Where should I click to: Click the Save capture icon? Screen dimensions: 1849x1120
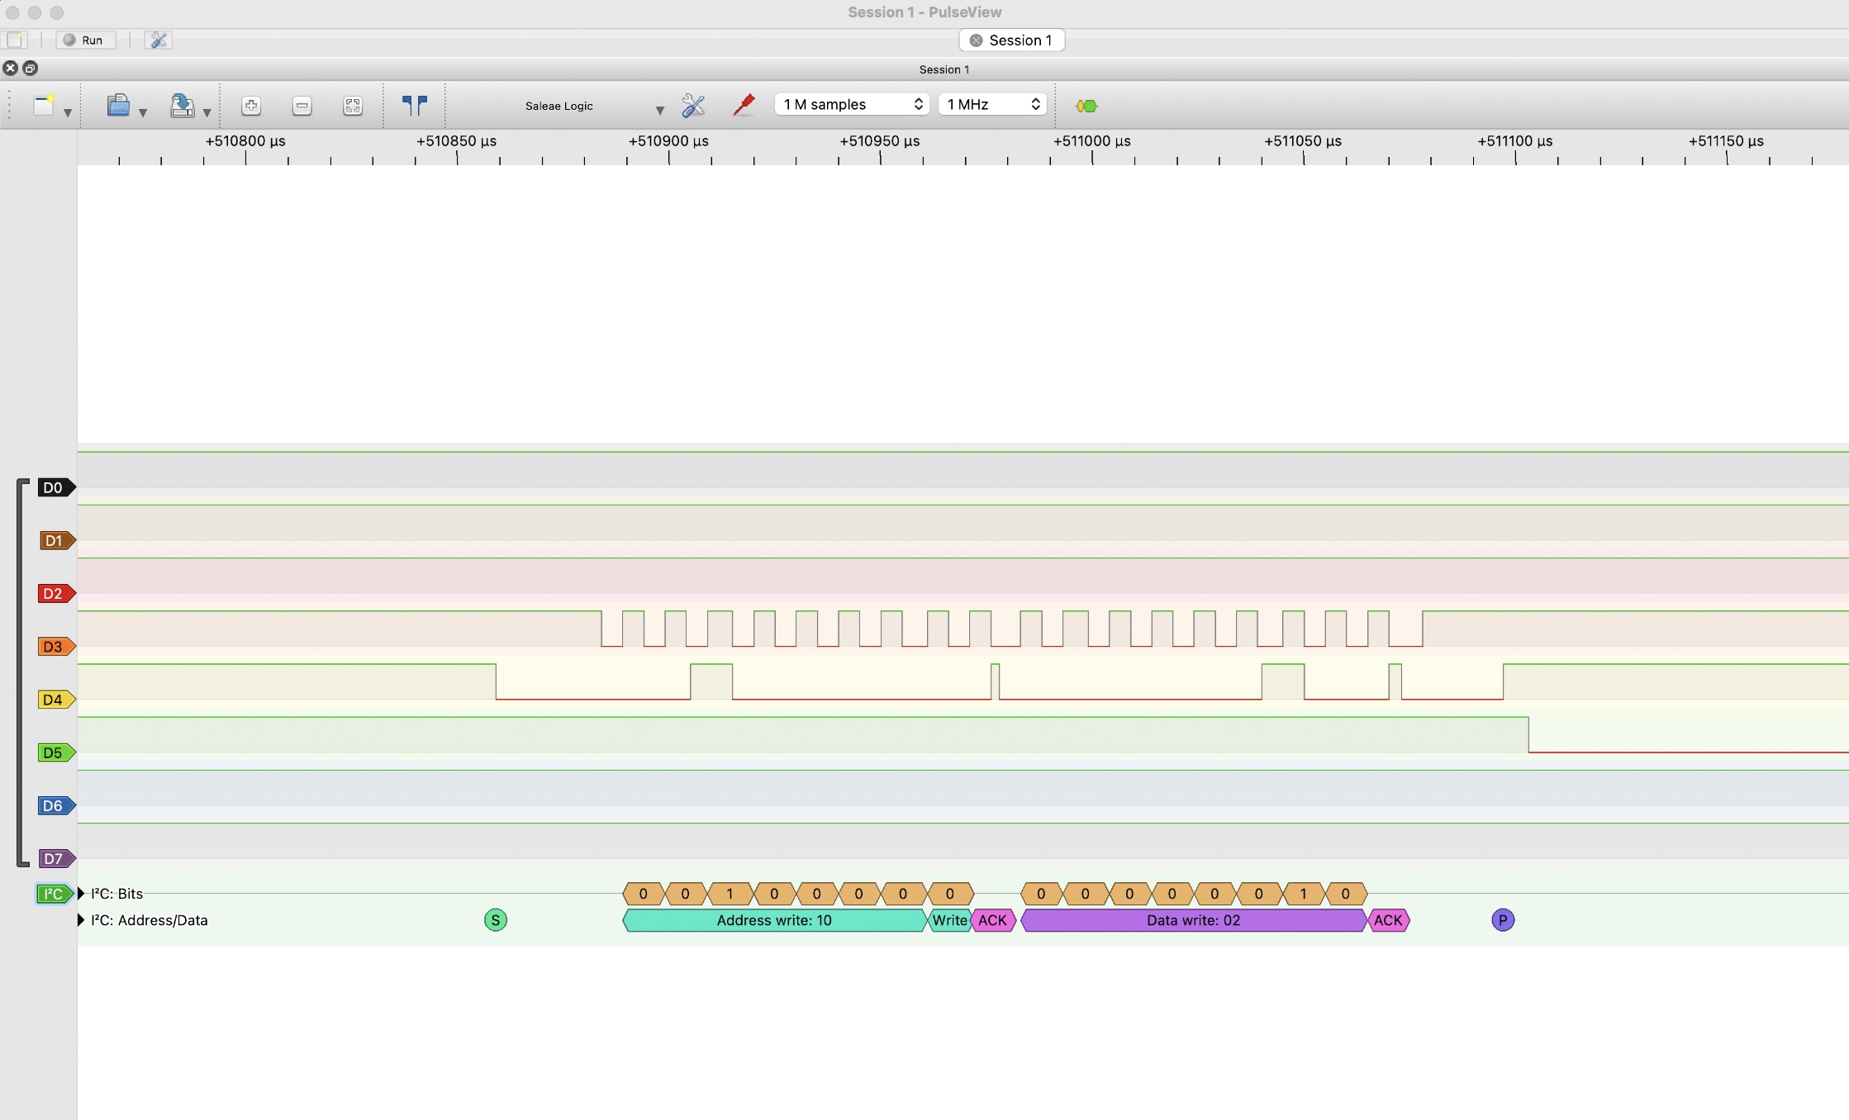click(182, 105)
